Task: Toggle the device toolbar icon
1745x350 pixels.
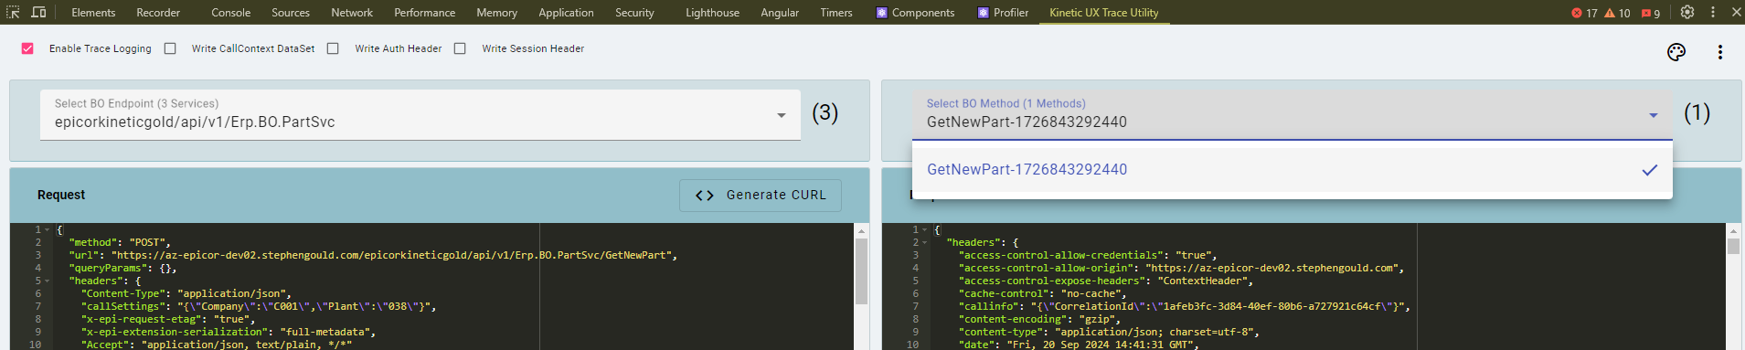Action: pyautogui.click(x=38, y=12)
